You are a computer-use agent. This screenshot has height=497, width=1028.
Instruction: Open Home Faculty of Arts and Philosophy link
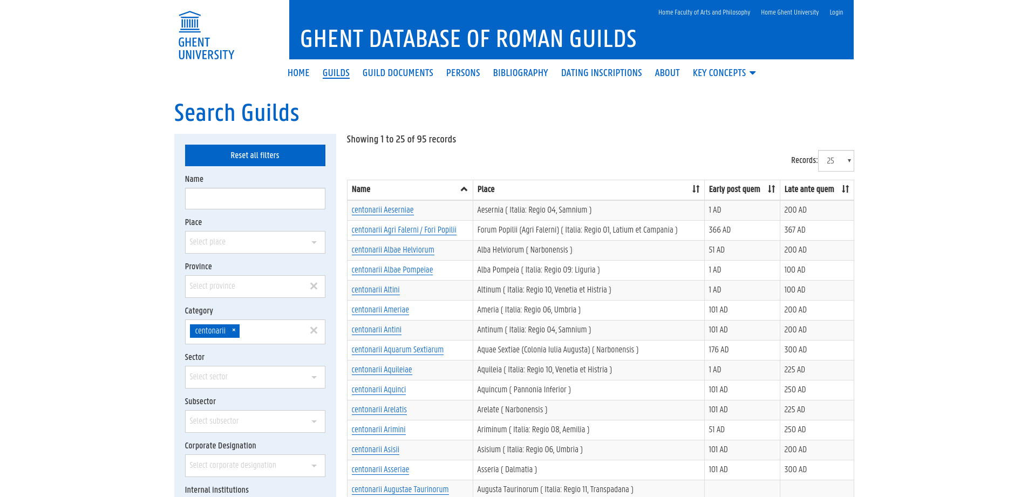(x=704, y=12)
